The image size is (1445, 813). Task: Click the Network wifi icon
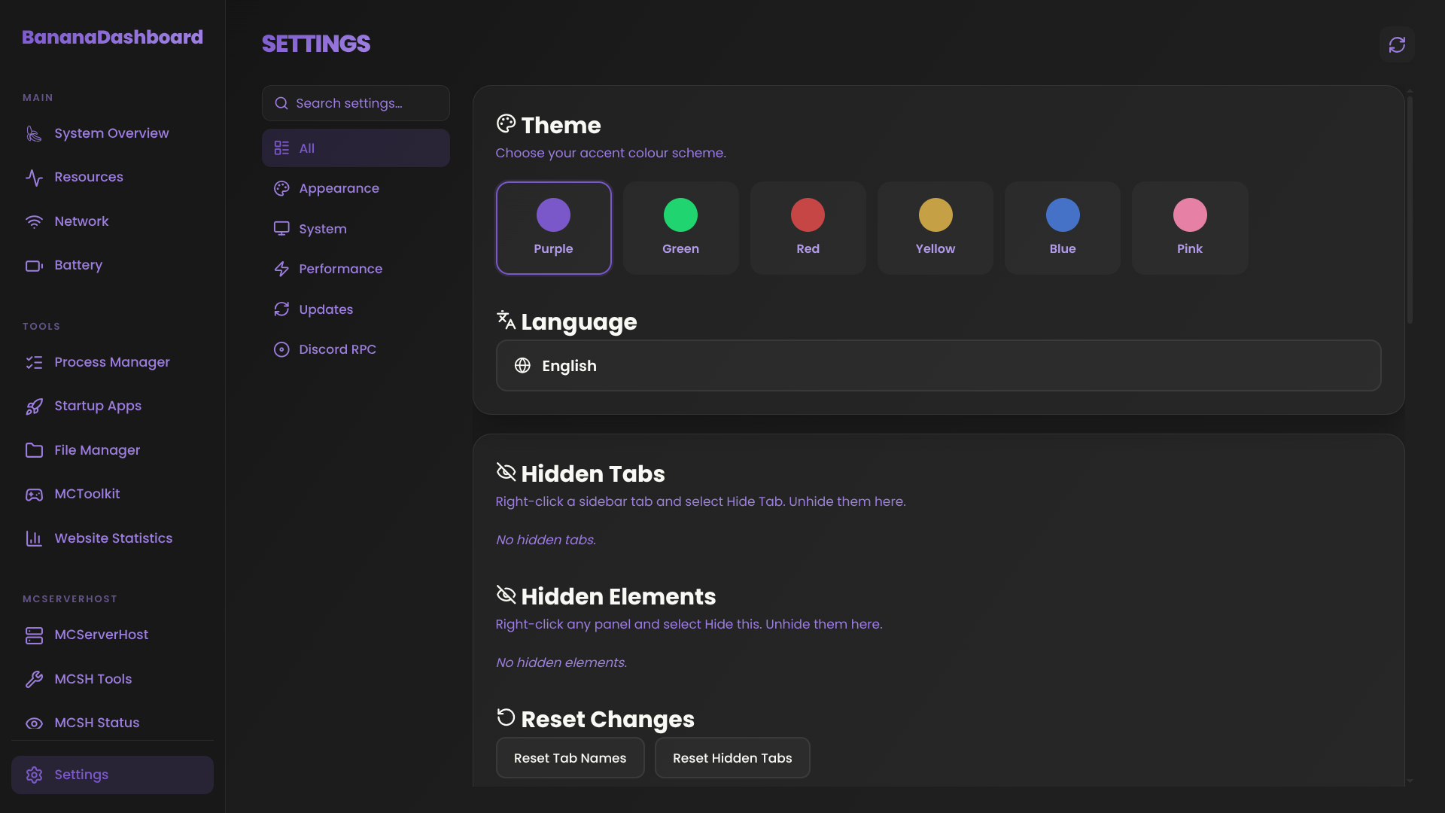(x=34, y=222)
